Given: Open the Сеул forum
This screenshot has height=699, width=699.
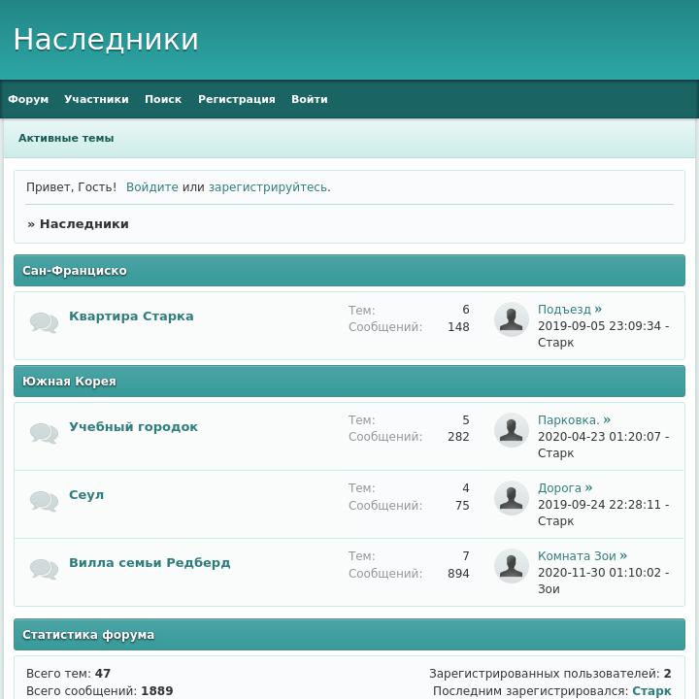Looking at the screenshot, I should click(86, 495).
